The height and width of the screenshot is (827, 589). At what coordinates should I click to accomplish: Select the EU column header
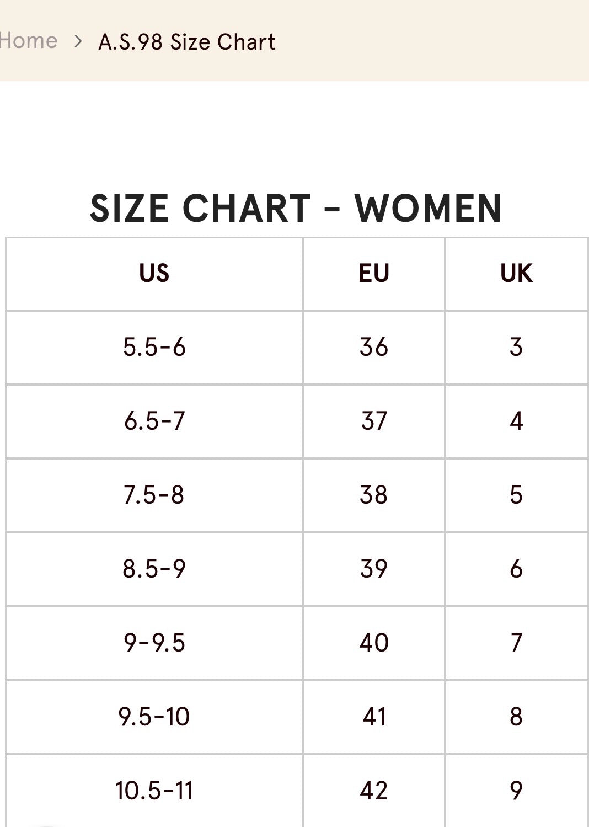coord(374,274)
